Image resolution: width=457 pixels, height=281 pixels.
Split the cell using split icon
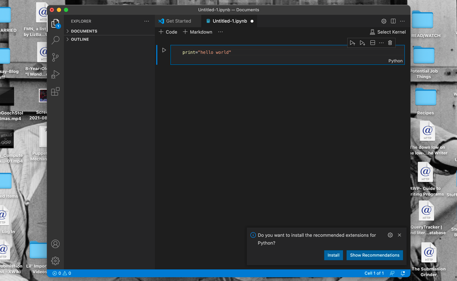372,43
